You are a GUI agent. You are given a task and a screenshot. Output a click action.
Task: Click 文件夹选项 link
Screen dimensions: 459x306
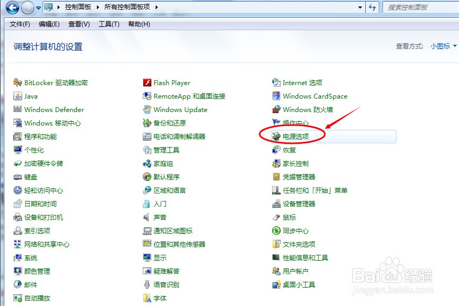[x=299, y=244]
